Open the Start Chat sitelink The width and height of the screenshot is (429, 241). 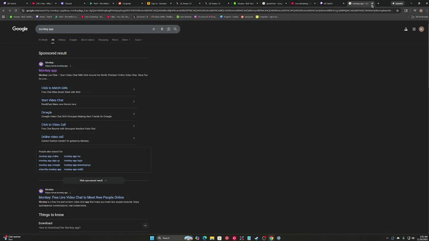coord(52,100)
